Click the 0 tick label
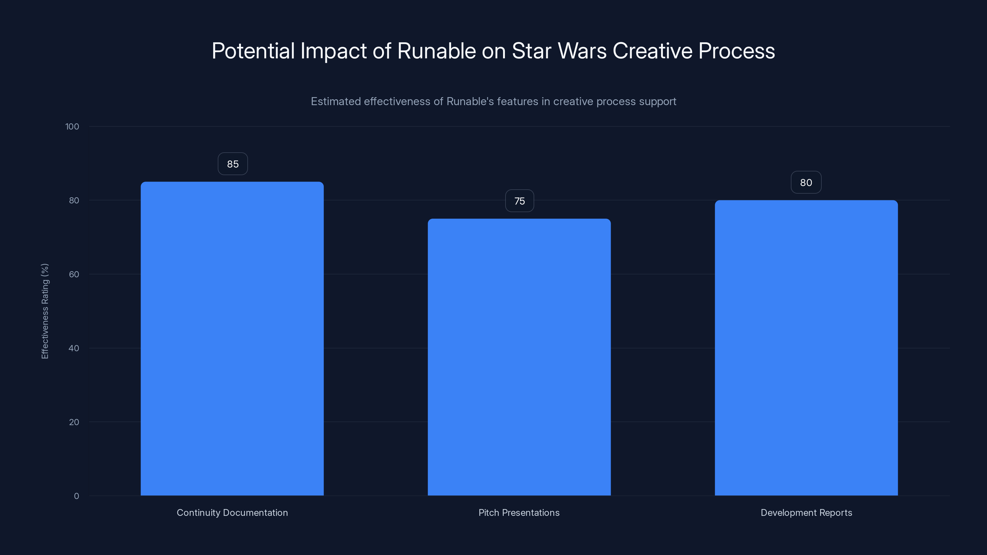Image resolution: width=987 pixels, height=555 pixels. 77,496
